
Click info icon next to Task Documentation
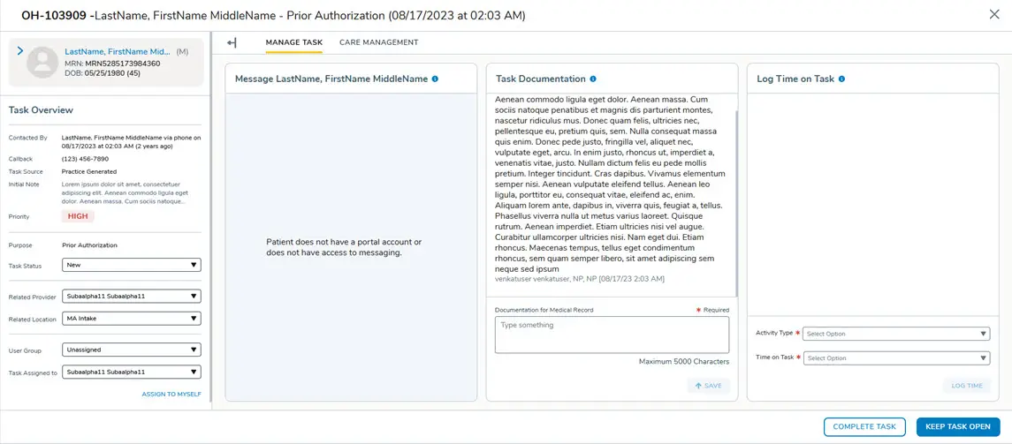point(593,79)
